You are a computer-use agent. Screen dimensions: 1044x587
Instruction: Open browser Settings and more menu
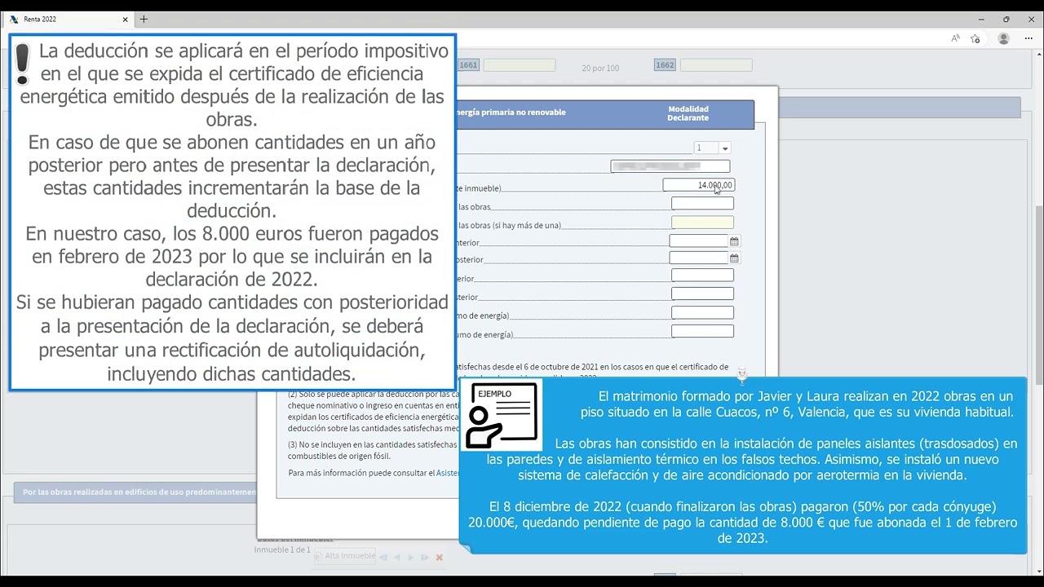point(1029,38)
